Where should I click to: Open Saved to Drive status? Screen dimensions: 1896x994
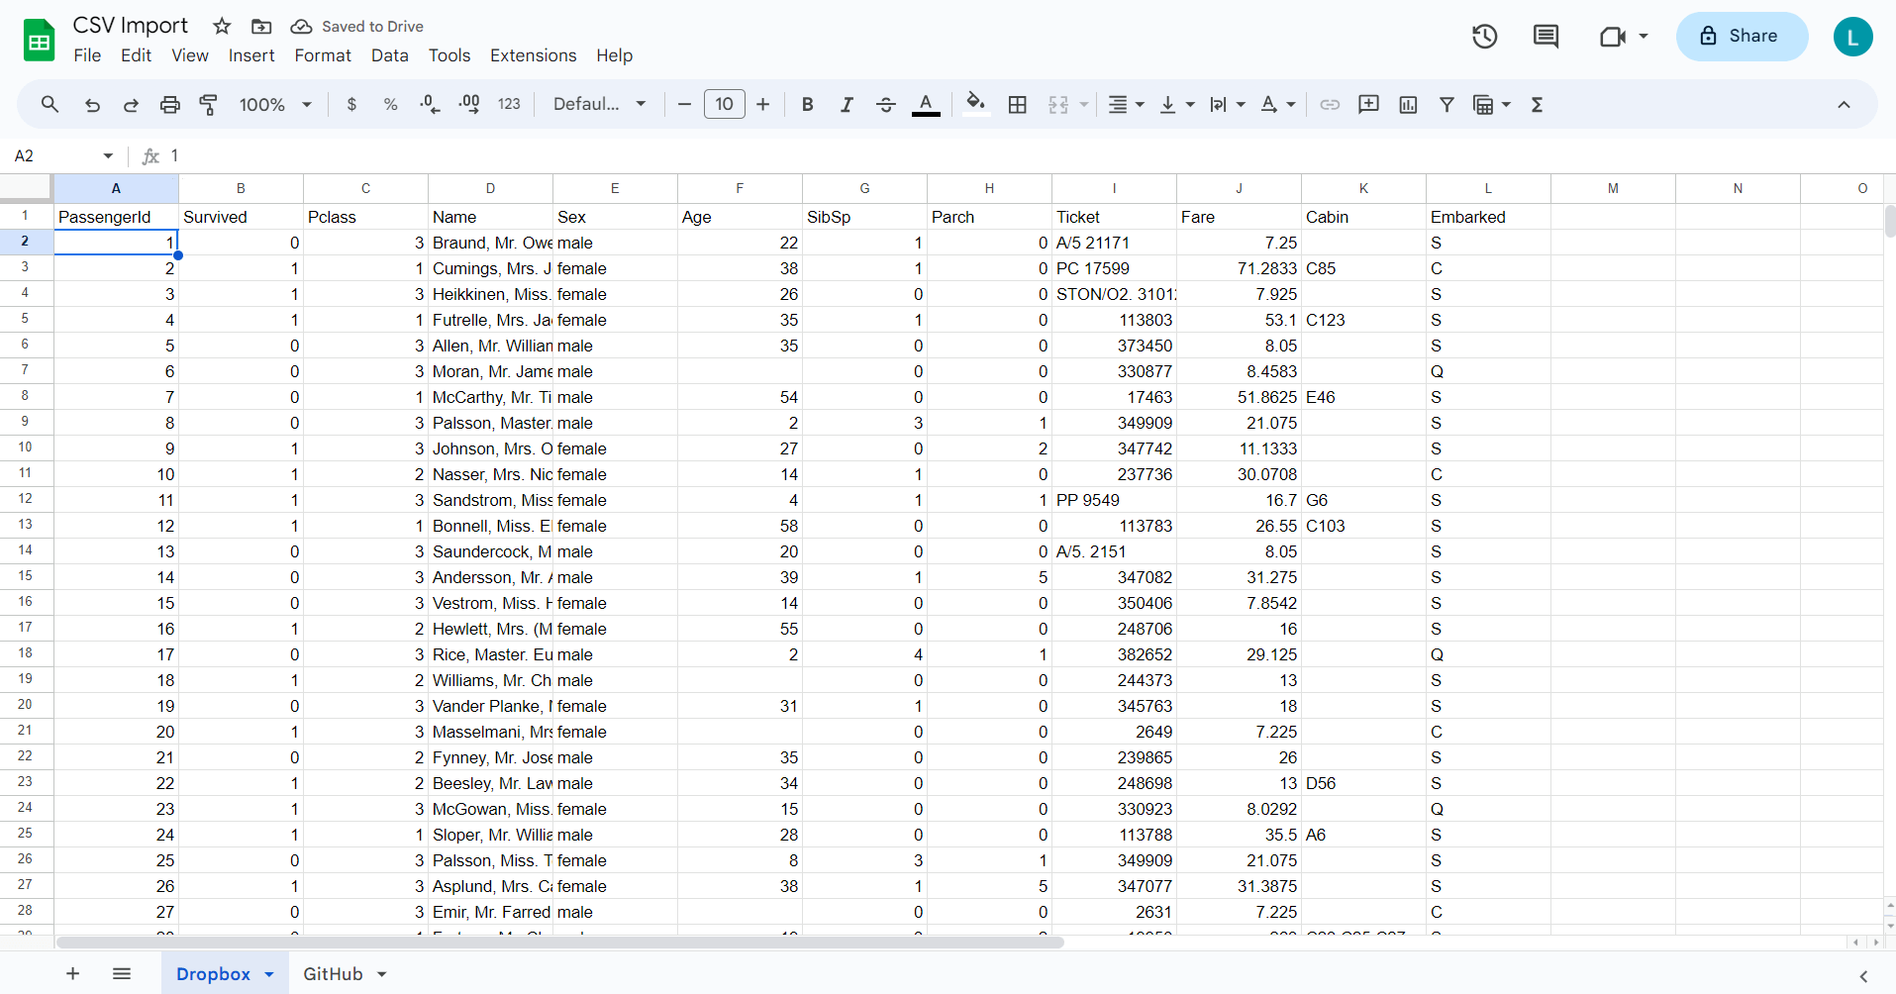tap(356, 26)
